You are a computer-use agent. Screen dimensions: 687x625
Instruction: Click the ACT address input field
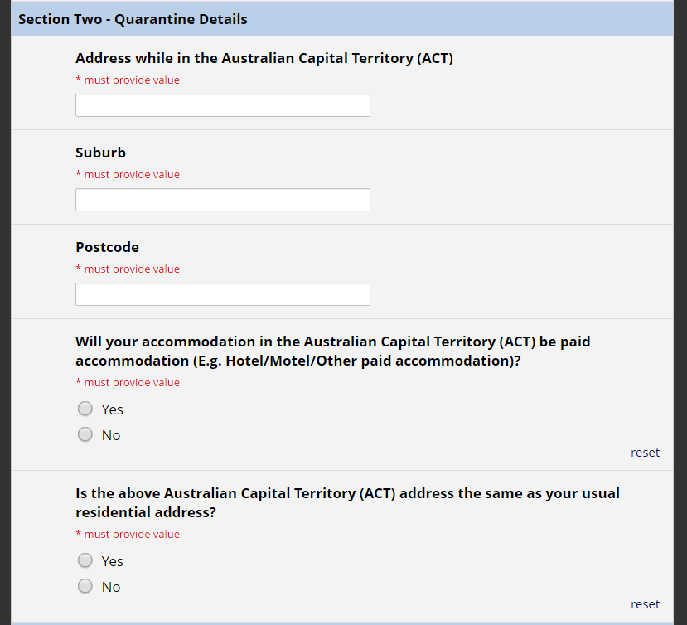point(223,105)
